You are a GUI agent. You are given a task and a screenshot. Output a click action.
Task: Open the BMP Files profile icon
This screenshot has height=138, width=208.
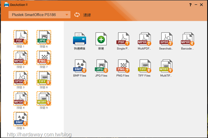click(x=80, y=66)
